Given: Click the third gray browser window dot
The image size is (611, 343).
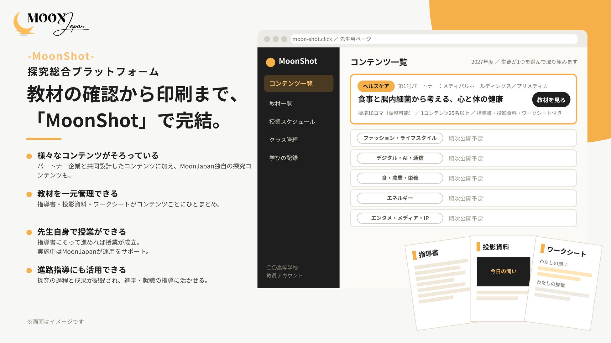Looking at the screenshot, I should [x=284, y=39].
